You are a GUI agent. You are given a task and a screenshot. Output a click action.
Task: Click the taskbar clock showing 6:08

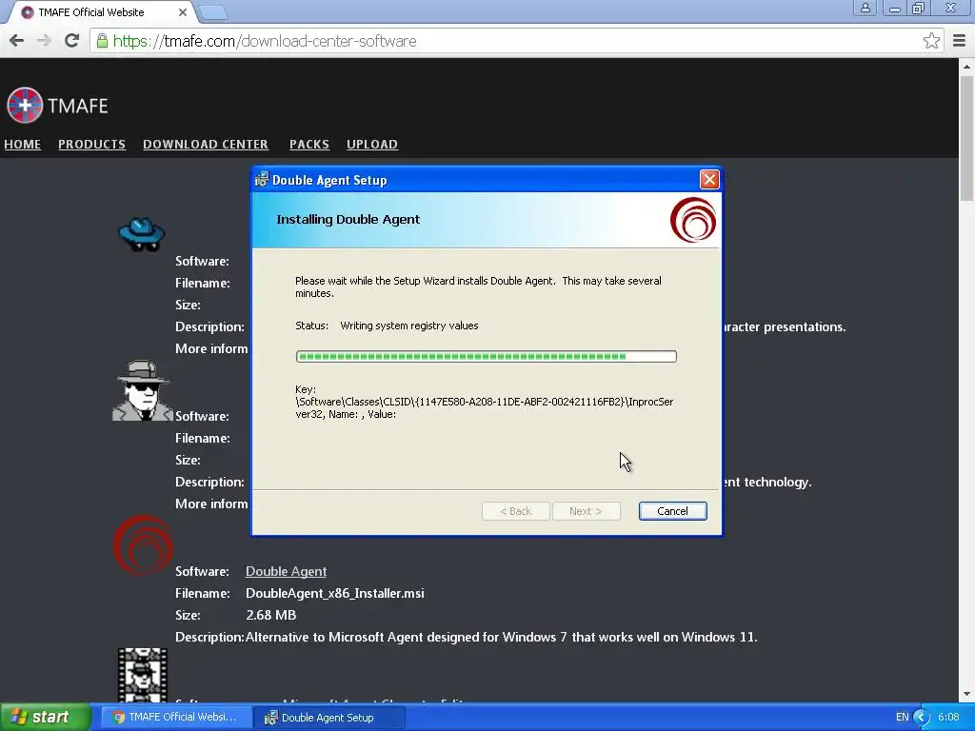948,717
